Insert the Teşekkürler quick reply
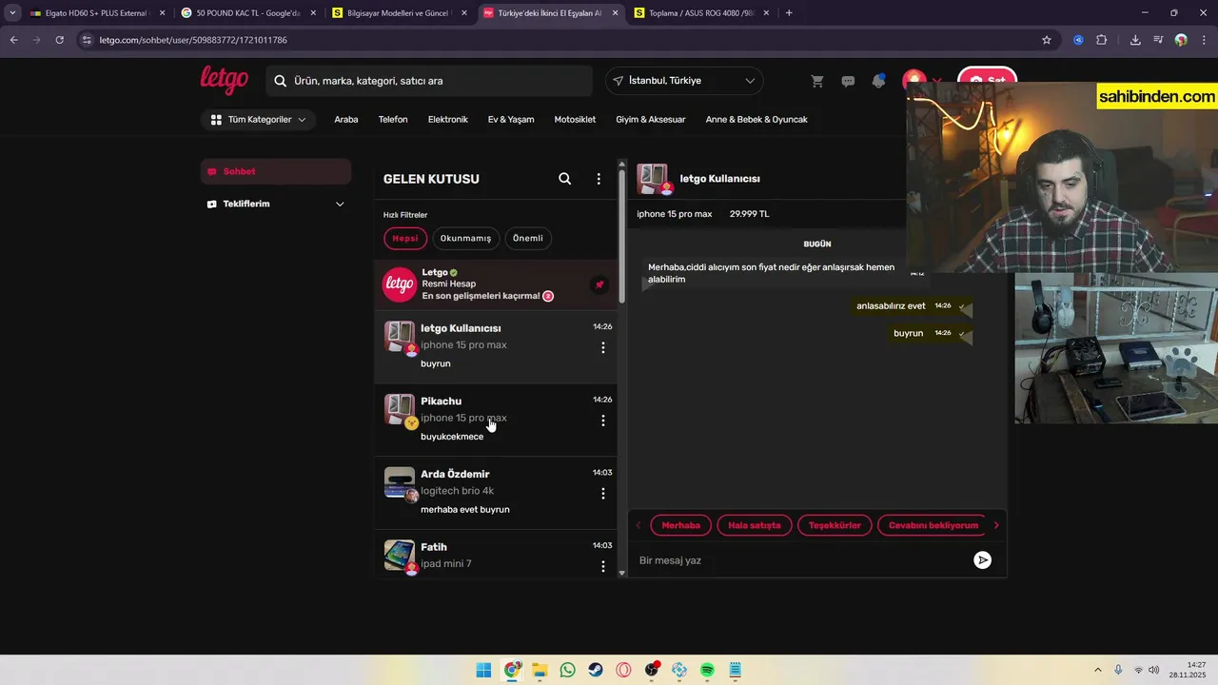1218x685 pixels. point(835,525)
